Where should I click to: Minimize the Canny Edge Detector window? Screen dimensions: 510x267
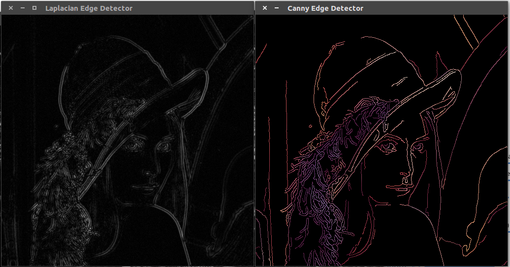click(x=276, y=8)
